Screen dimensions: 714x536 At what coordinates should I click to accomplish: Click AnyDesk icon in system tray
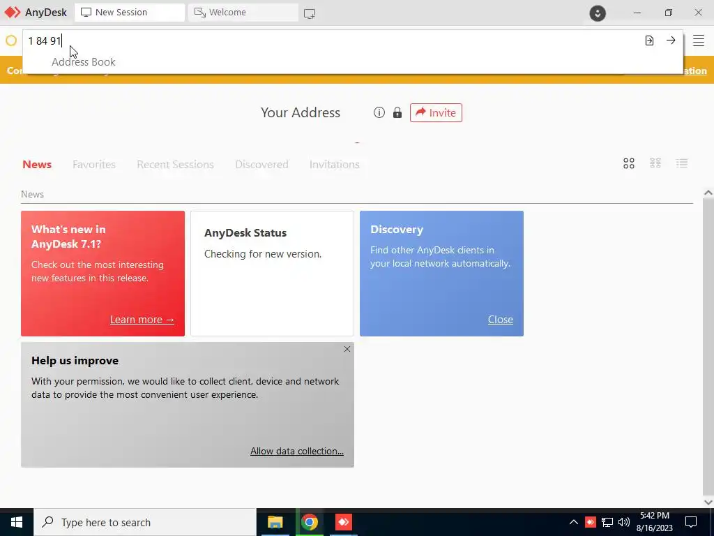590,522
